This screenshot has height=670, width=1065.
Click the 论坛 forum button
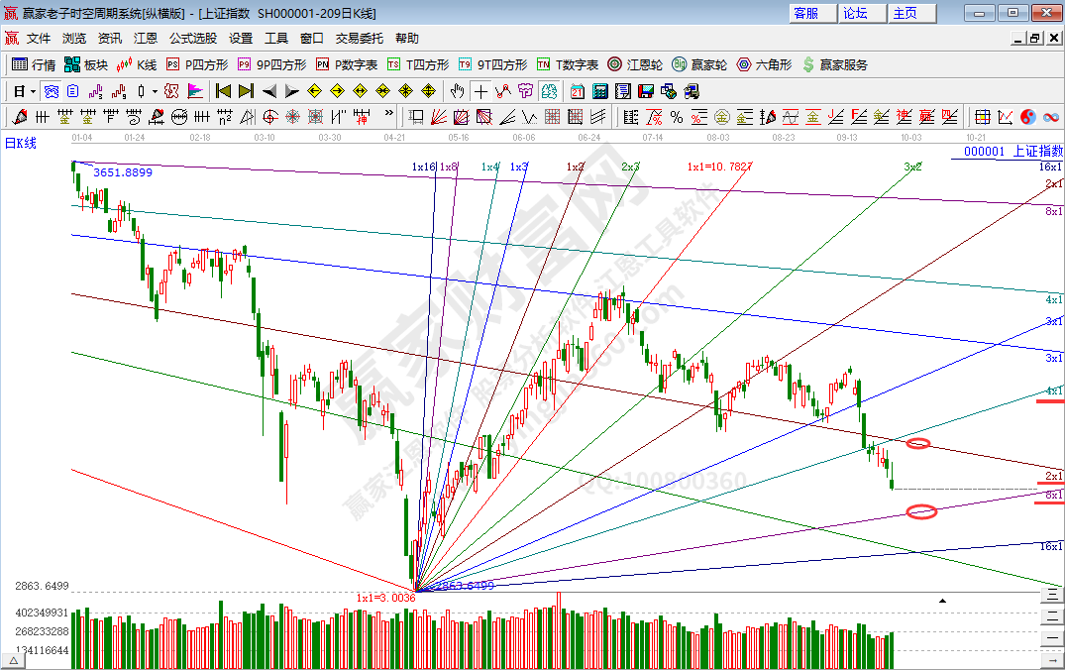[855, 13]
